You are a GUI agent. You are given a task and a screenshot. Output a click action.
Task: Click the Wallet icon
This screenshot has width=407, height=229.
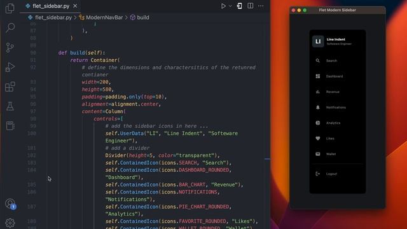318,154
